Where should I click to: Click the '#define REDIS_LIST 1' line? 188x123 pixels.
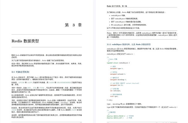(120, 118)
